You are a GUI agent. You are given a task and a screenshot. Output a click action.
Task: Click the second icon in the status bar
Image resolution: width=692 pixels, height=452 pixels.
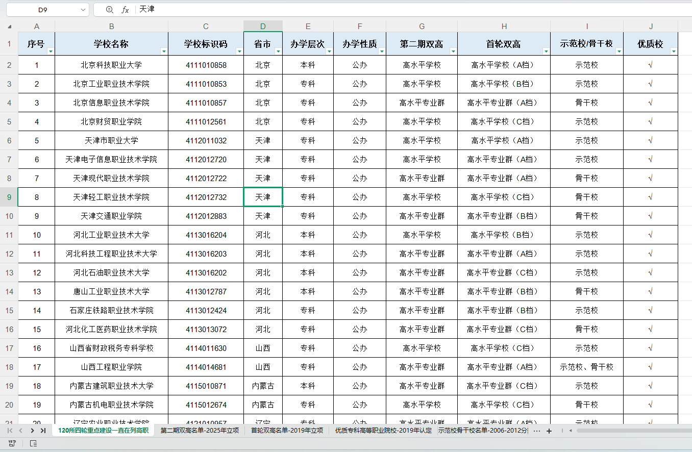(x=33, y=443)
